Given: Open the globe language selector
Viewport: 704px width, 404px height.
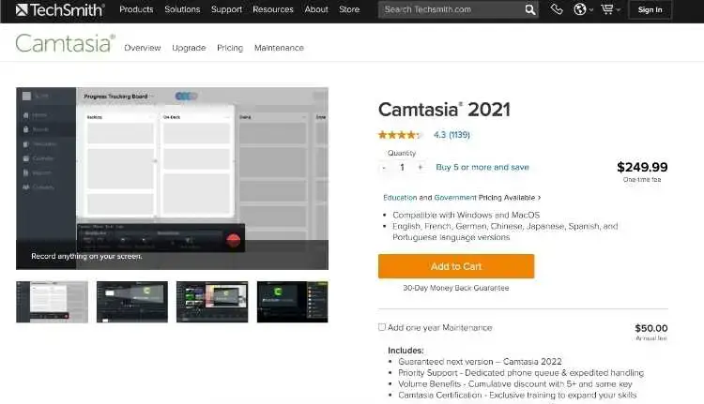Looking at the screenshot, I should click(583, 9).
